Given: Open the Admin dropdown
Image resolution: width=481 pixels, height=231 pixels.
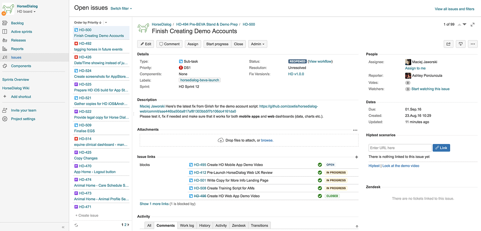Looking at the screenshot, I should (257, 44).
